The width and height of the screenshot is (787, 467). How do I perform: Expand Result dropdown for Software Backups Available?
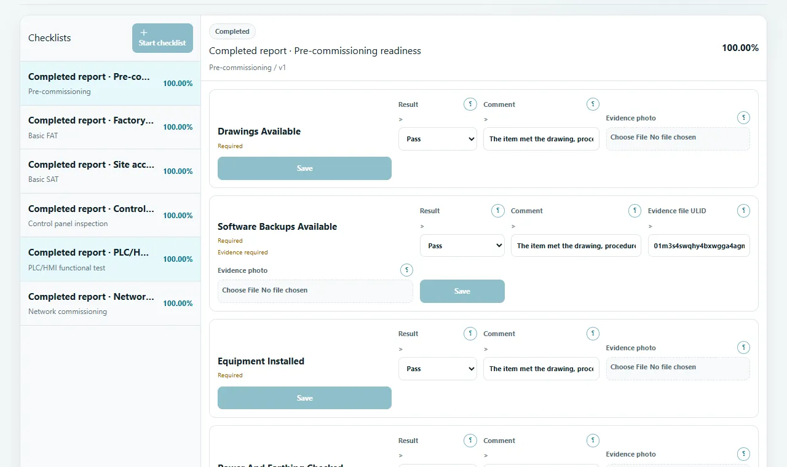[x=462, y=245]
